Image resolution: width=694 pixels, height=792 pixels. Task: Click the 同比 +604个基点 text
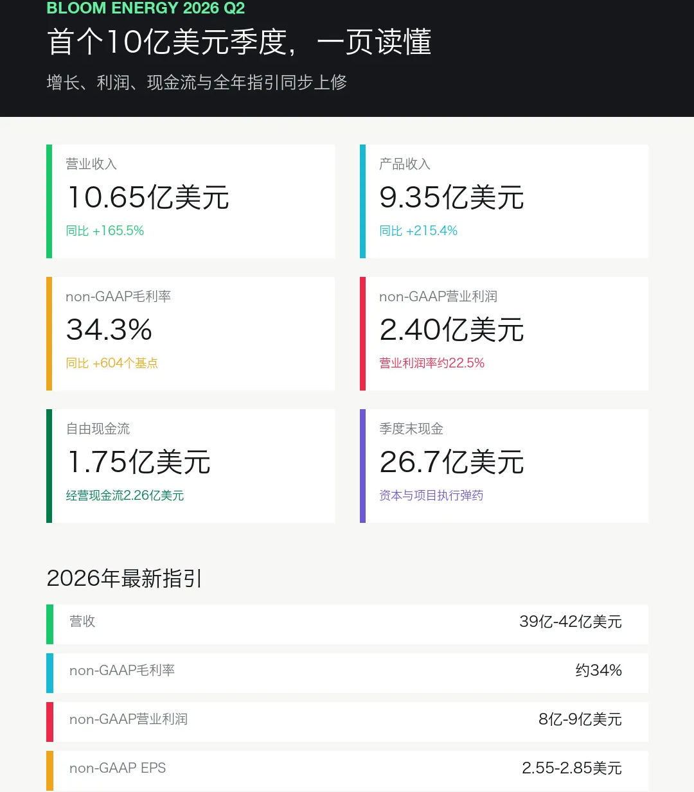coord(112,363)
